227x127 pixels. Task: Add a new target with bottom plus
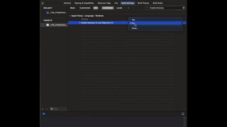(x=43, y=109)
